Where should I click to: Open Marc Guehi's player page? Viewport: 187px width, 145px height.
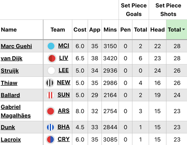pos(16,46)
